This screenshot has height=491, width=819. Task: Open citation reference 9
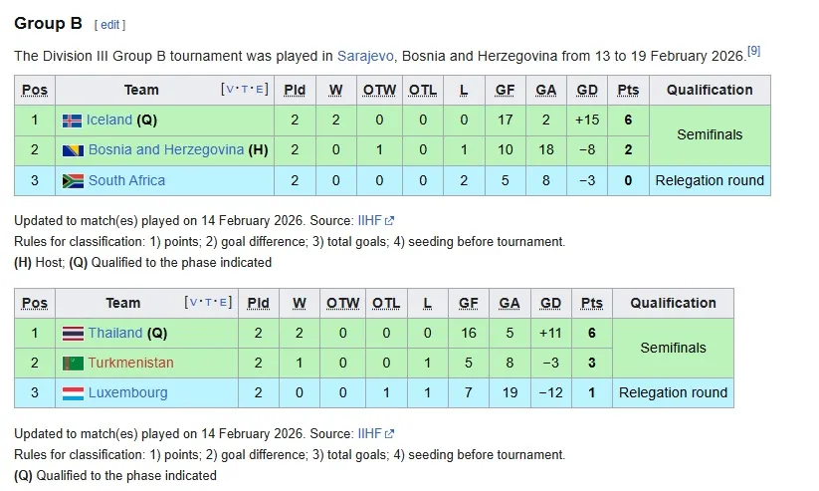point(753,51)
